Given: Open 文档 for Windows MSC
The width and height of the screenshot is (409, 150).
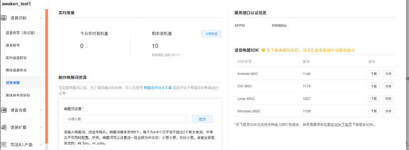Looking at the screenshot, I should (x=388, y=111).
